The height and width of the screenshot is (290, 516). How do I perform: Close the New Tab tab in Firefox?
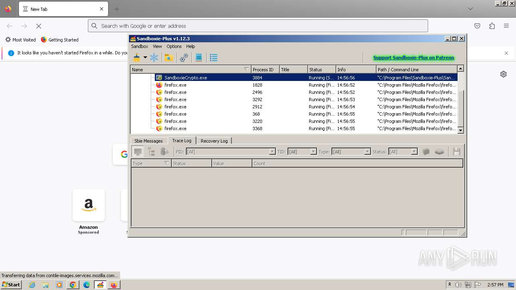coord(102,9)
